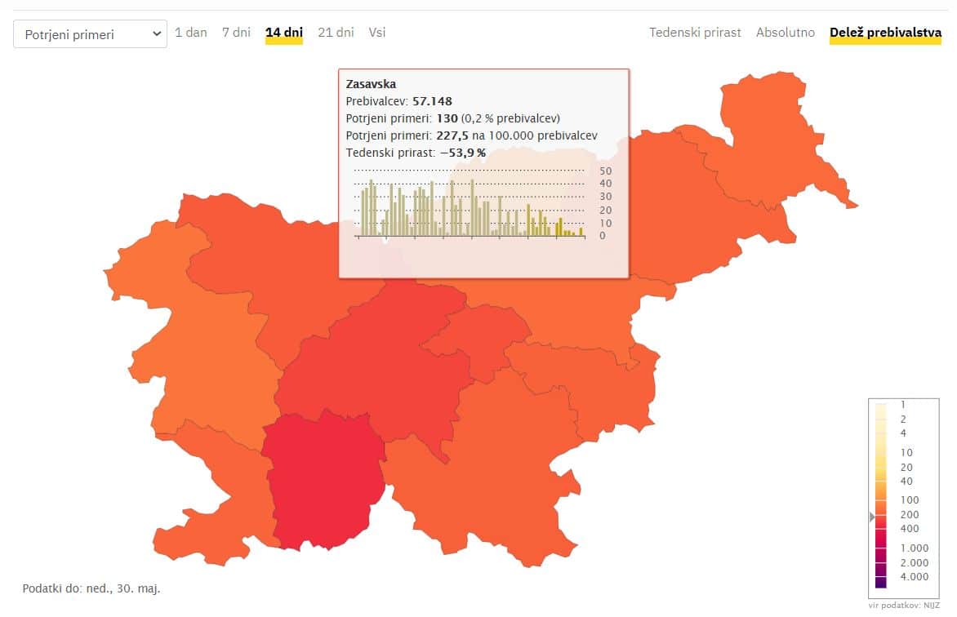This screenshot has height=617, width=957.
Task: Open the Potrjeni primeri dropdown
Action: (90, 33)
